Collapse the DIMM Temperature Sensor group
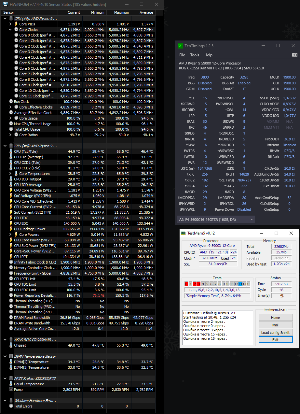 tap(5, 356)
